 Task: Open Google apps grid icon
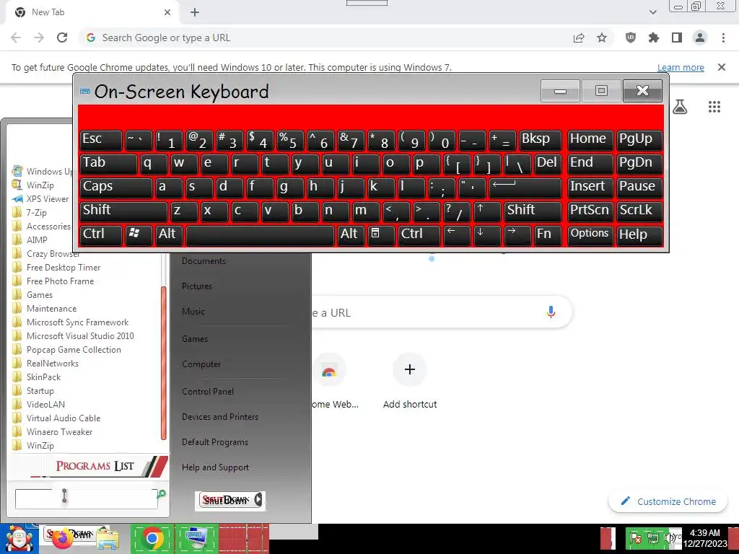(x=714, y=107)
